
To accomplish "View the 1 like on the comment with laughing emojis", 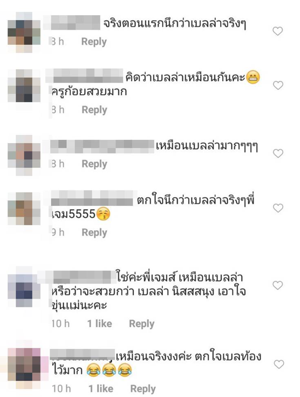I will point(101,389).
